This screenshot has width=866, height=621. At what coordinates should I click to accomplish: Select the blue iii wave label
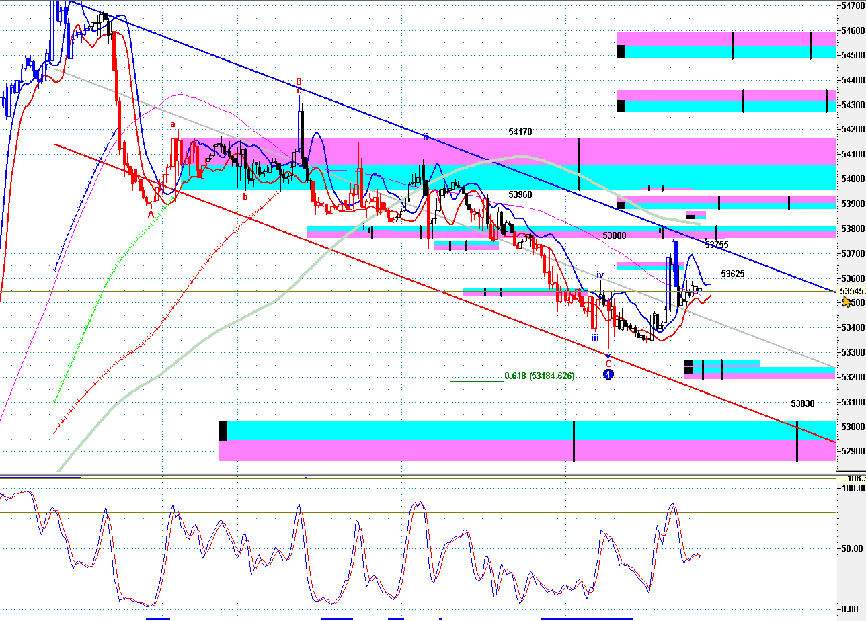point(595,337)
